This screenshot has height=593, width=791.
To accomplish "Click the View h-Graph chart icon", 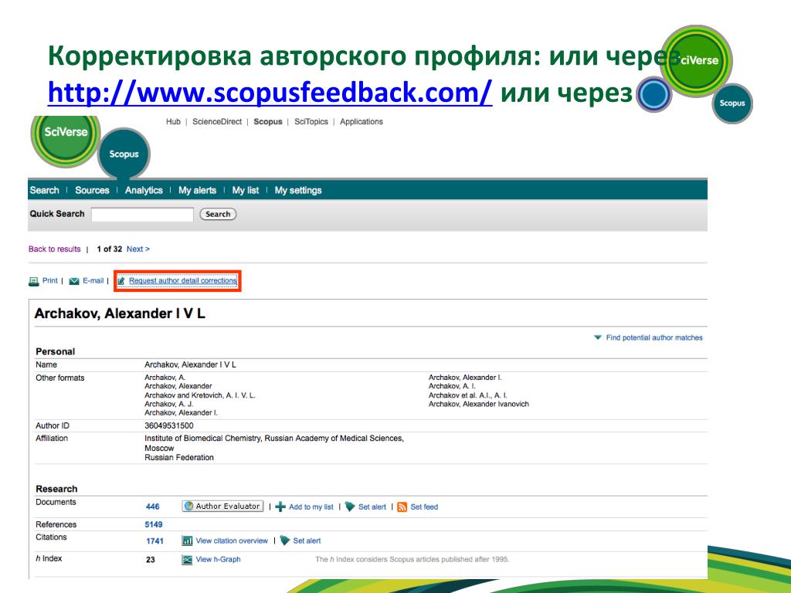I will [187, 559].
